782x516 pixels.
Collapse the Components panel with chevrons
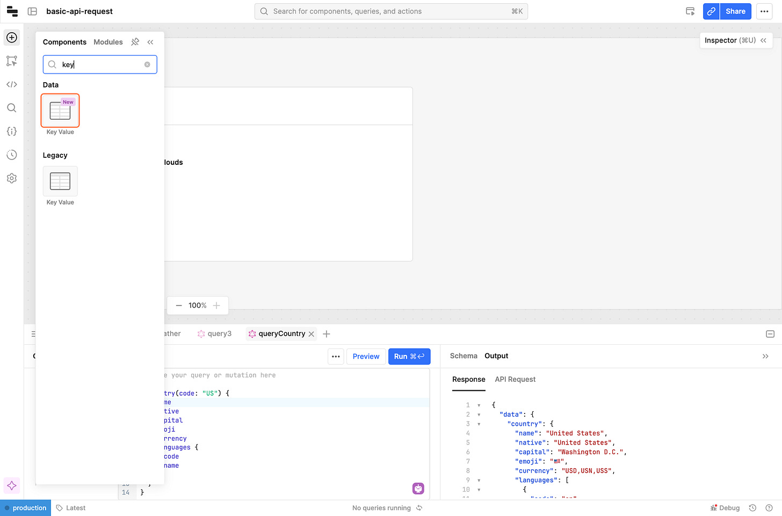[150, 42]
